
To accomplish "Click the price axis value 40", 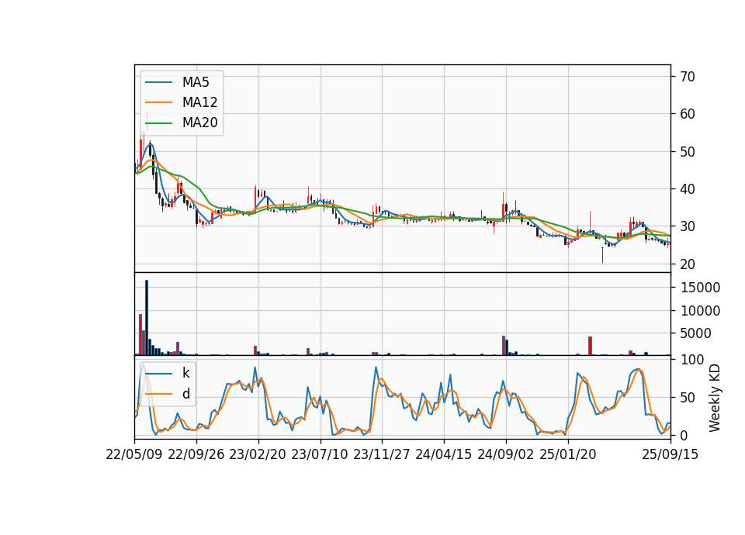I will 687,189.
